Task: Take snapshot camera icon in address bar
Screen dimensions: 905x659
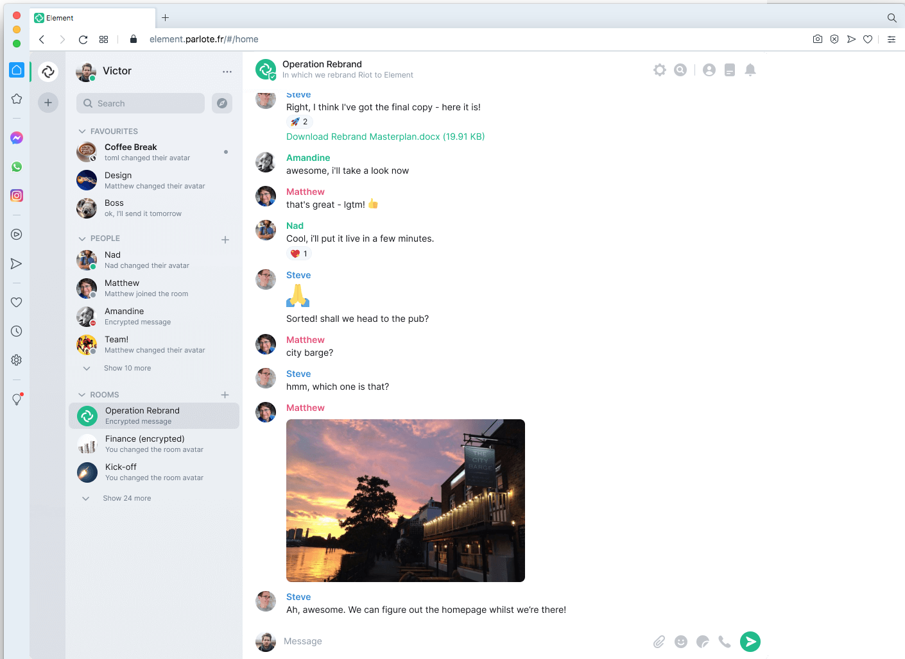Action: pos(818,39)
